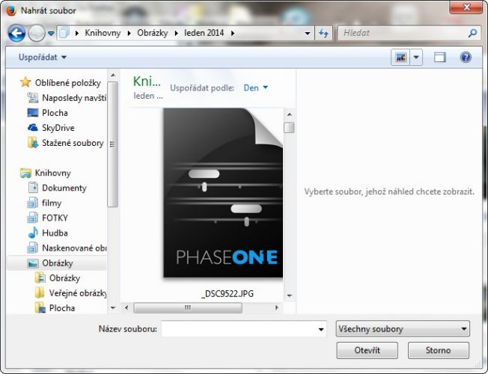Select Knihovny in the navigation tree
Screen dimensions: 488x374
pyautogui.click(x=53, y=173)
